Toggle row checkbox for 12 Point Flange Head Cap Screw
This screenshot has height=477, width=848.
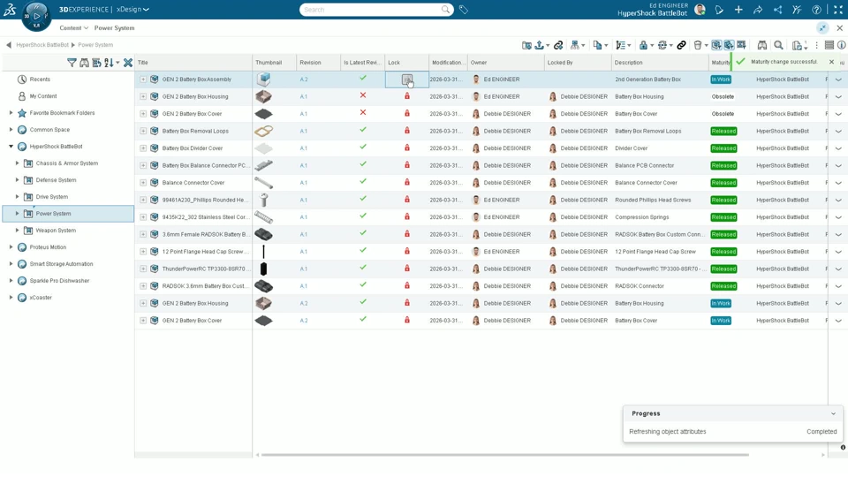point(143,252)
